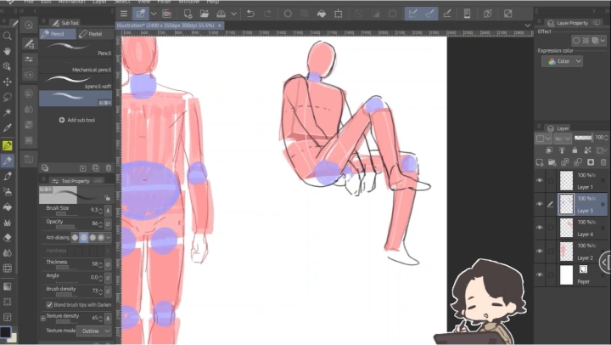The width and height of the screenshot is (611, 345).
Task: Open Expression color dropdown
Action: 562,61
